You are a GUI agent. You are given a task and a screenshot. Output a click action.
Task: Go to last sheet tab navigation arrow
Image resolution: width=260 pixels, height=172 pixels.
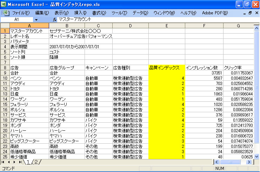pos(20,162)
